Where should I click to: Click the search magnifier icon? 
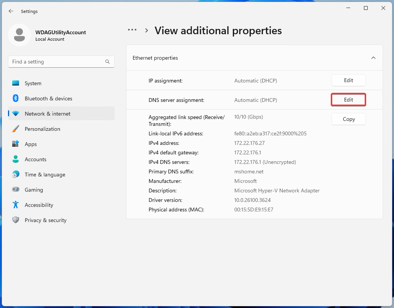pyautogui.click(x=107, y=62)
